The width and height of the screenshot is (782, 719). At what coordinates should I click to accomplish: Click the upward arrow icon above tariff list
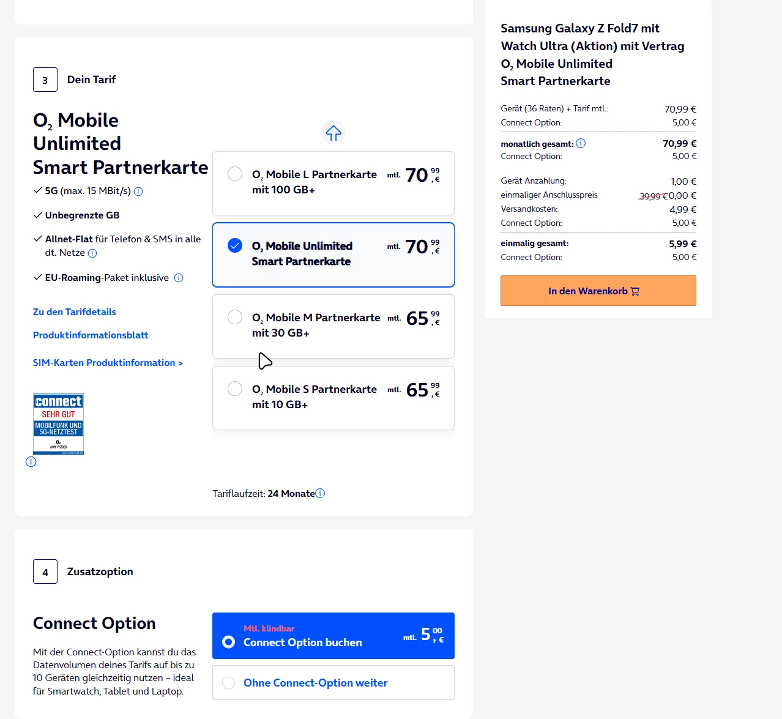333,133
